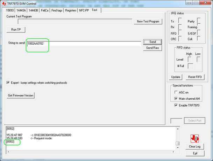Screen dimensions: 213x161
Task: Select the Test tab
Action: pos(94,10)
